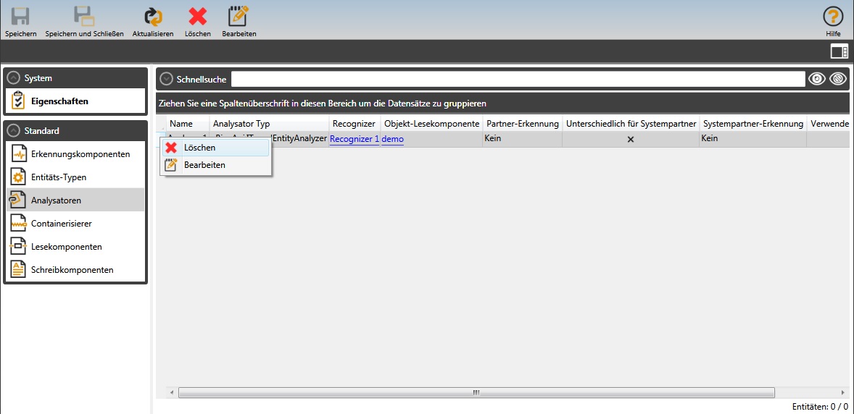Click into the Schnellsuche search field
Viewport: 854px width, 414px height.
(518, 80)
